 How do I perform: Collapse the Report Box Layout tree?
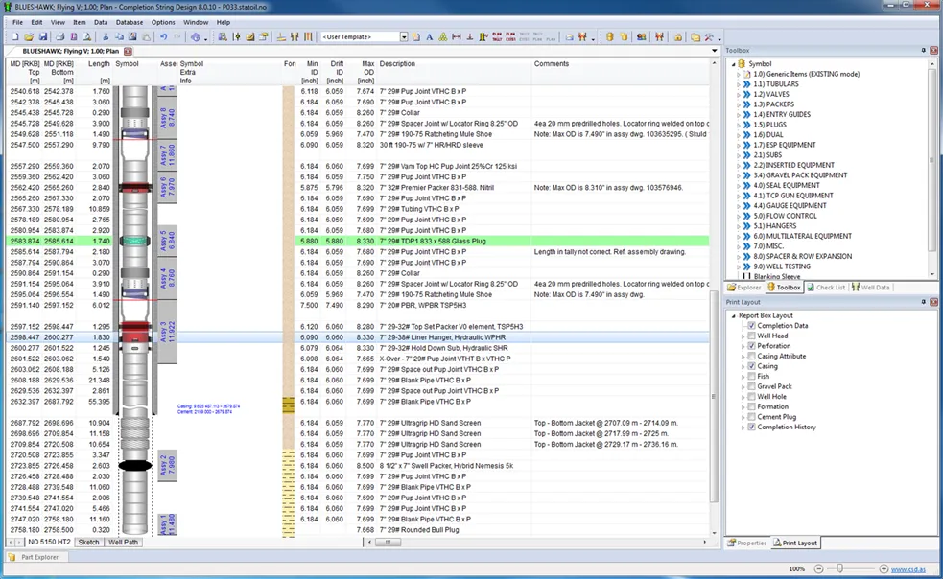coord(733,314)
